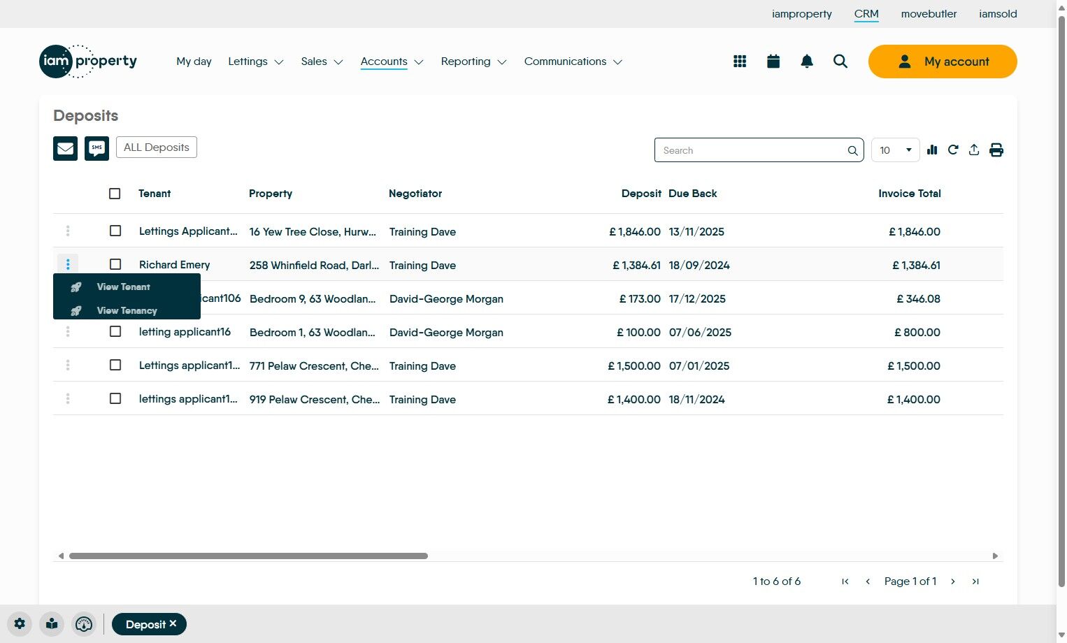Click the iamproperty logo
Image resolution: width=1067 pixels, height=643 pixels.
click(88, 62)
